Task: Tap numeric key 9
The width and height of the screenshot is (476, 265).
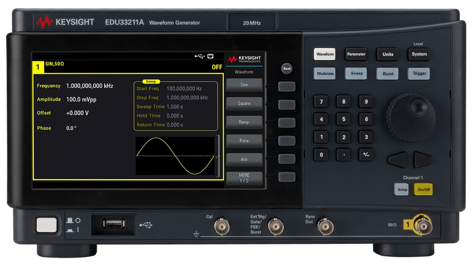Action: pyautogui.click(x=366, y=102)
